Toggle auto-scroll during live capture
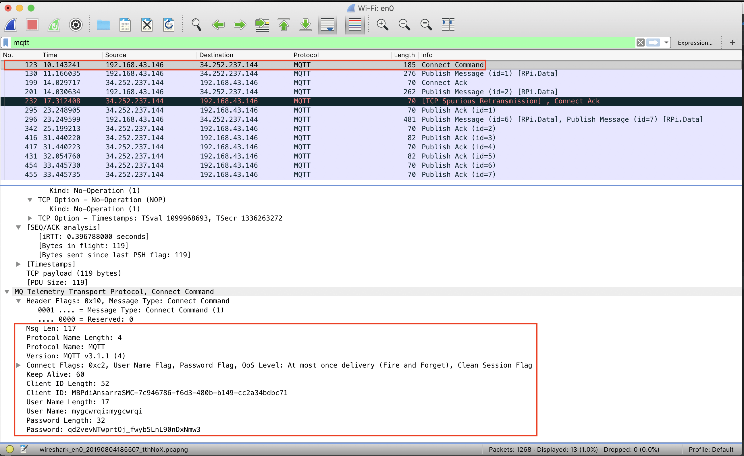744x456 pixels. click(x=327, y=24)
